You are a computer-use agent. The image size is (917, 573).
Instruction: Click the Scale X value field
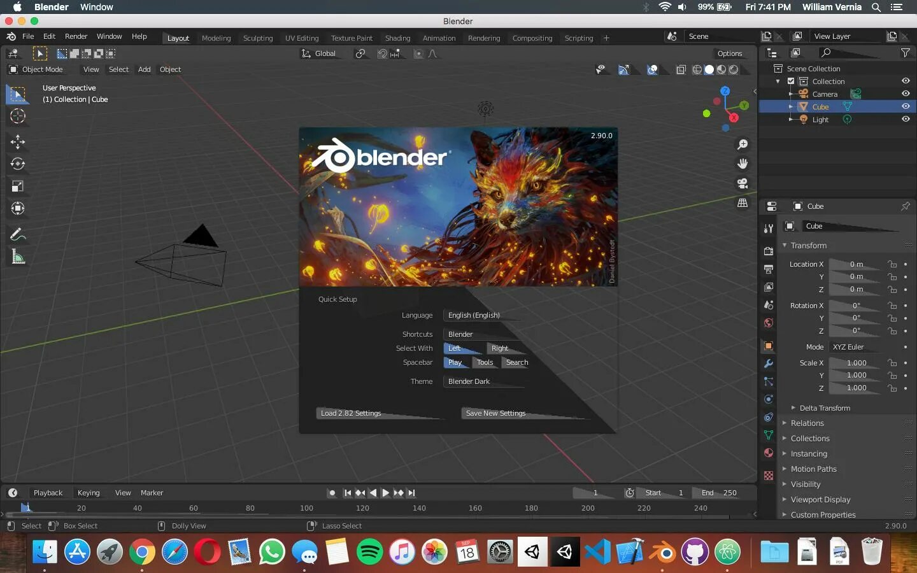click(x=857, y=363)
